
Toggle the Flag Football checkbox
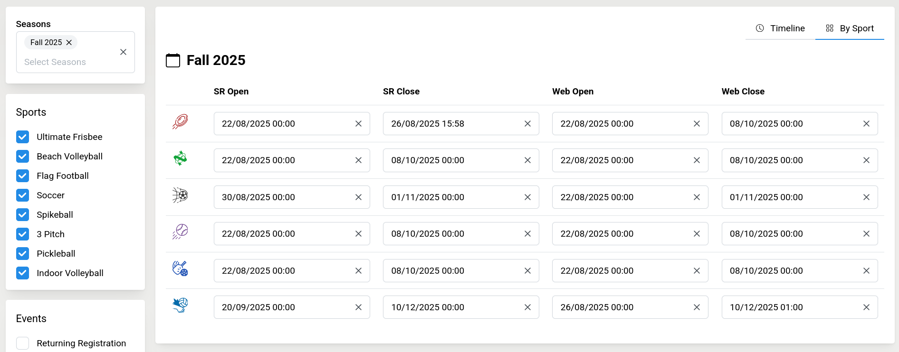(x=22, y=176)
